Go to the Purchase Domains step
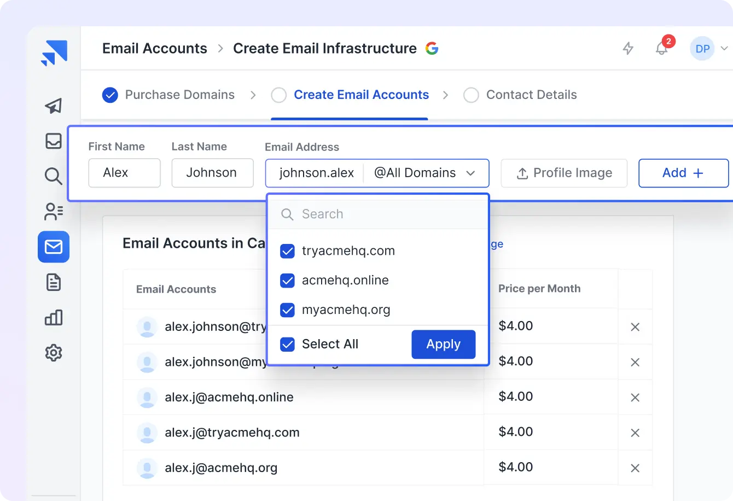Image resolution: width=733 pixels, height=501 pixels. coord(181,95)
